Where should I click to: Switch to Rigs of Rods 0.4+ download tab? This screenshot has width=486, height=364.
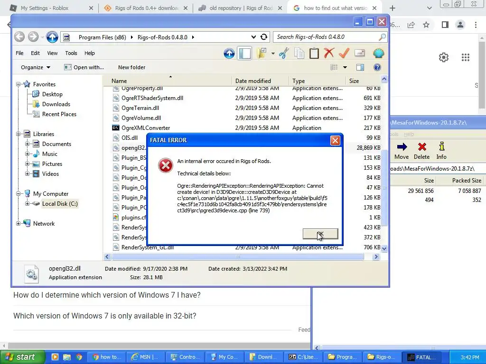[146, 8]
